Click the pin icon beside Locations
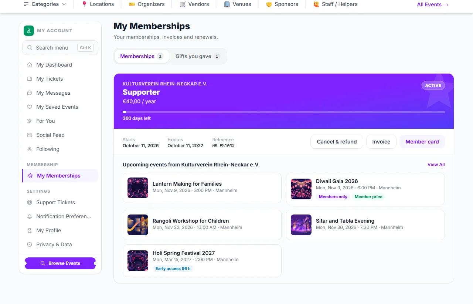473x304 pixels. pos(84,4)
